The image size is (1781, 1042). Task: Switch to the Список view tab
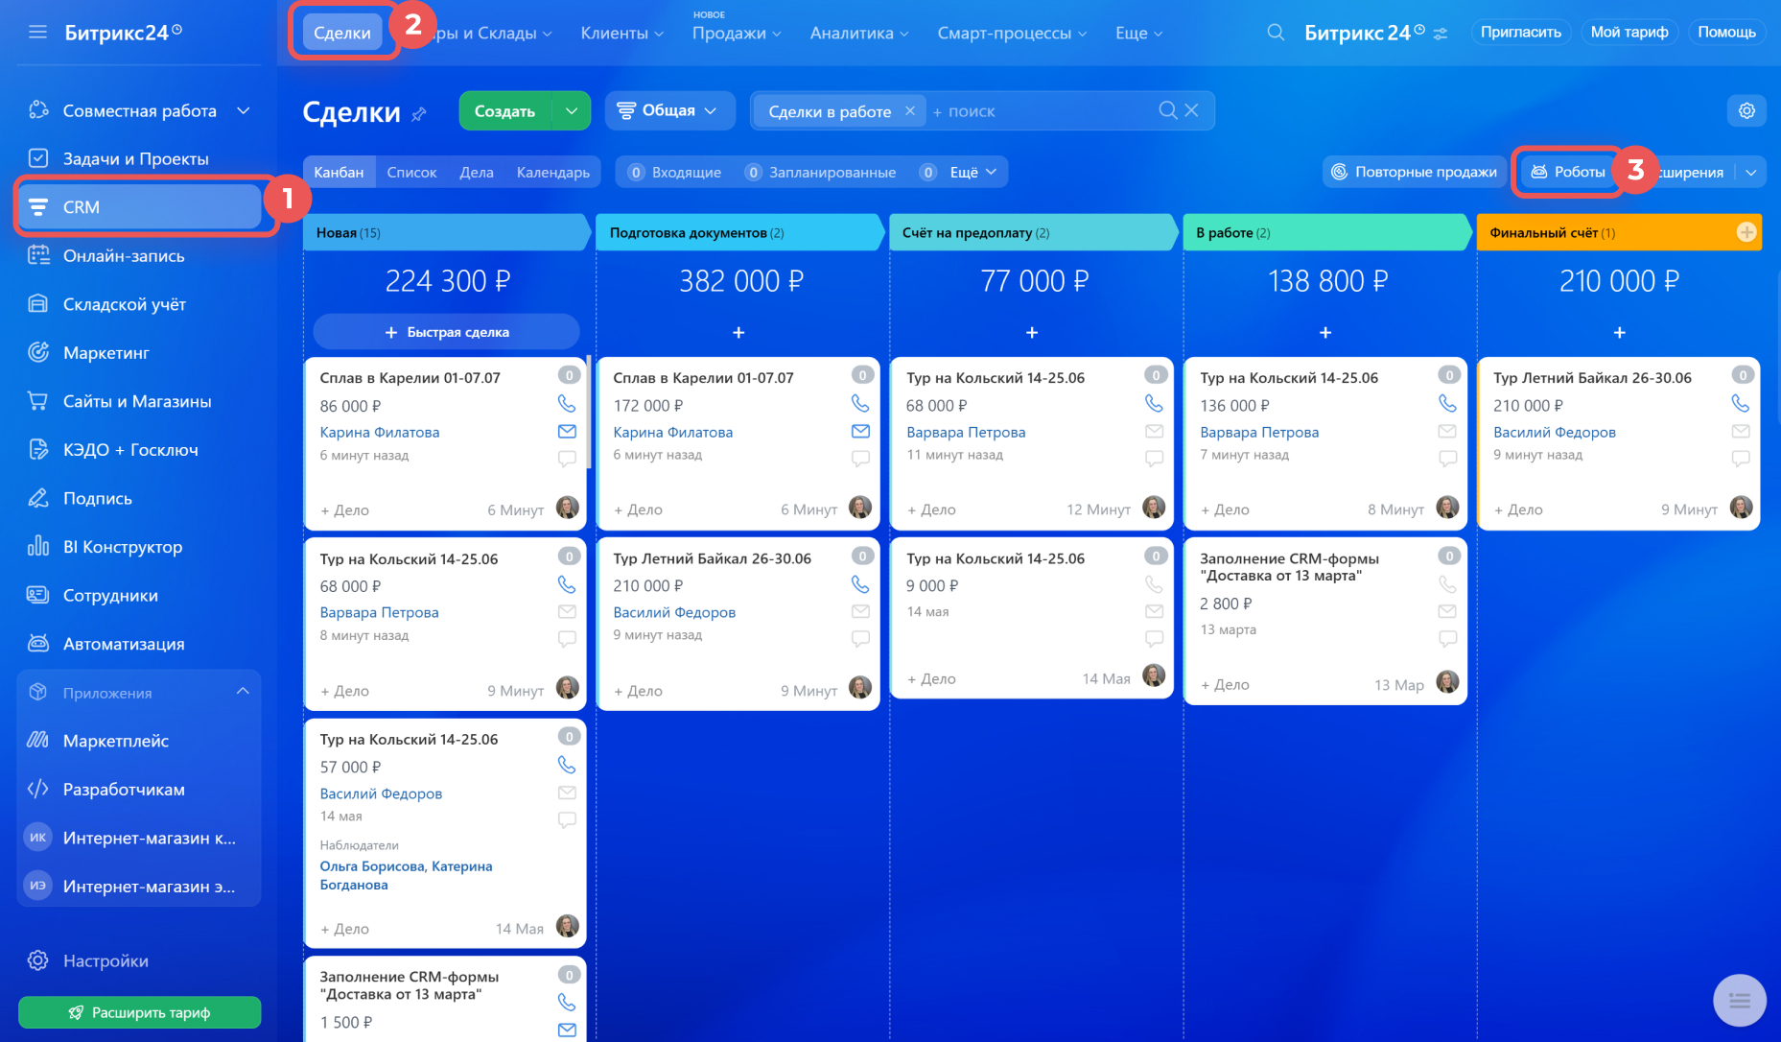pos(411,172)
